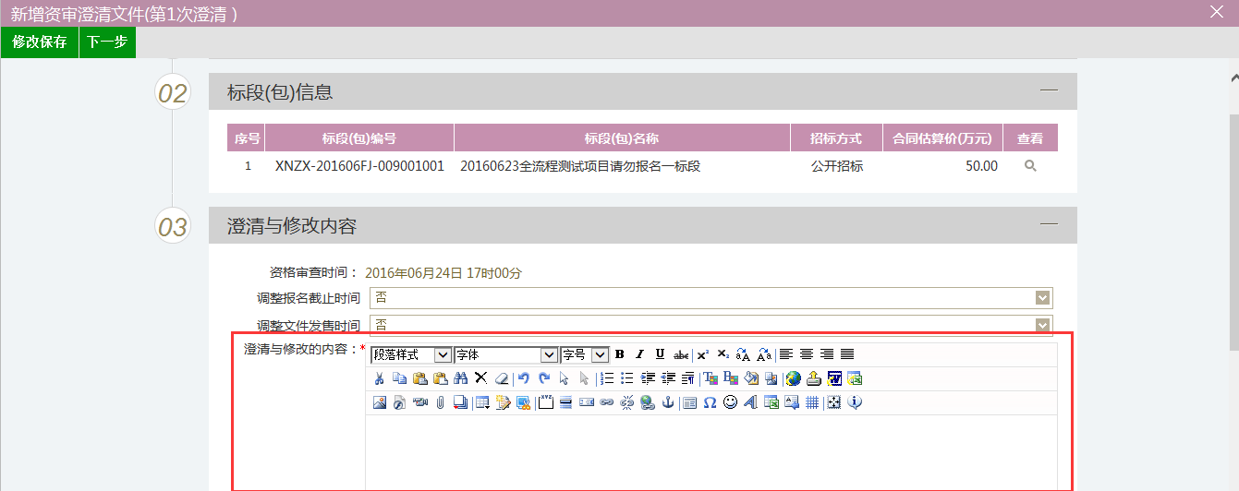
Task: Open the font text color picker
Action: (711, 378)
